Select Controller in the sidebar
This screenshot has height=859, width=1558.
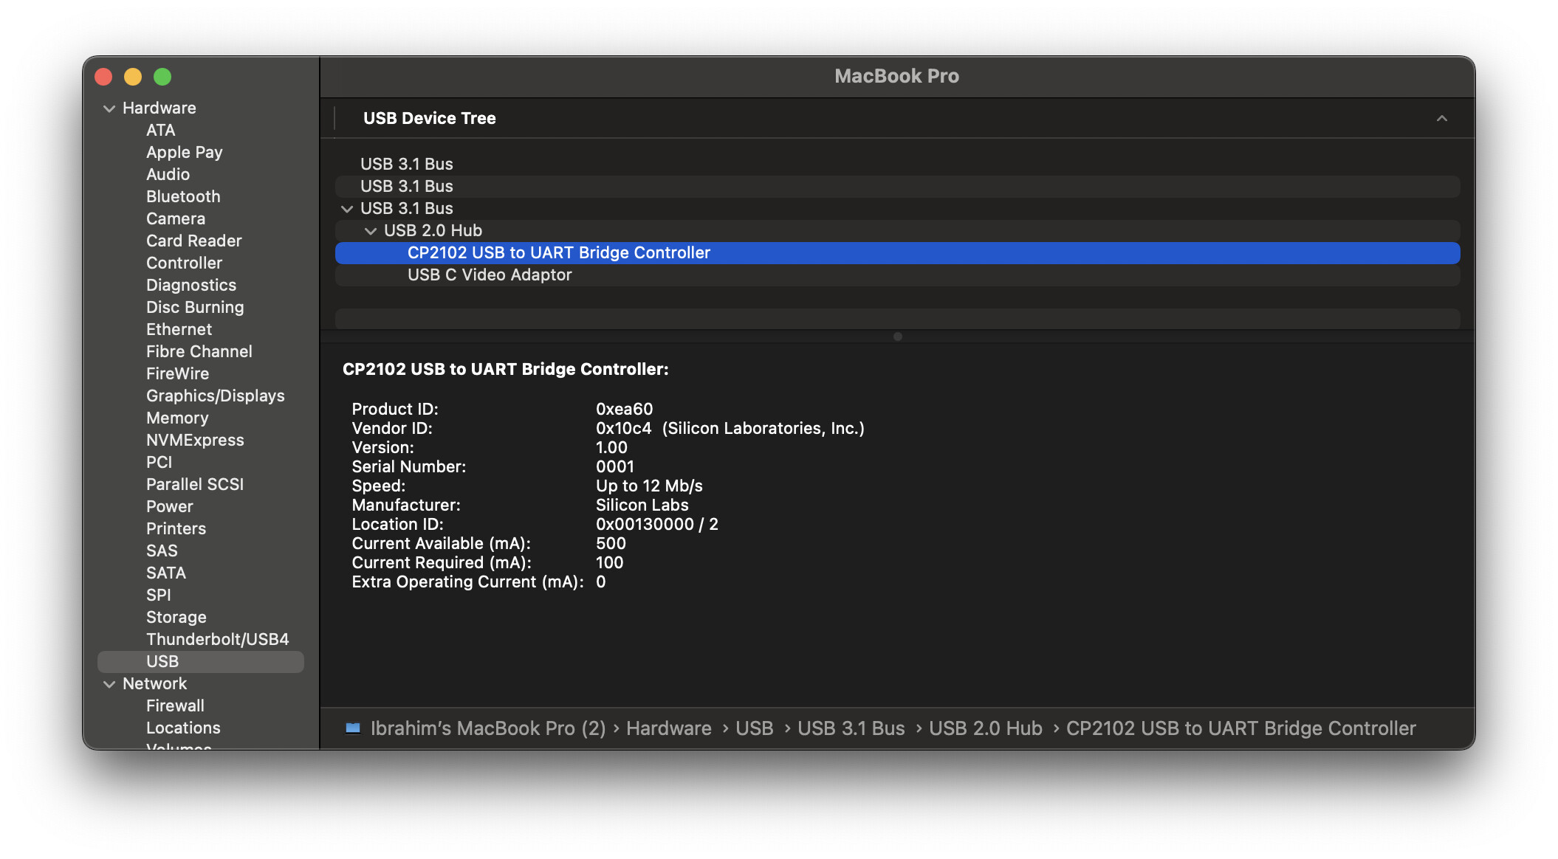[184, 263]
